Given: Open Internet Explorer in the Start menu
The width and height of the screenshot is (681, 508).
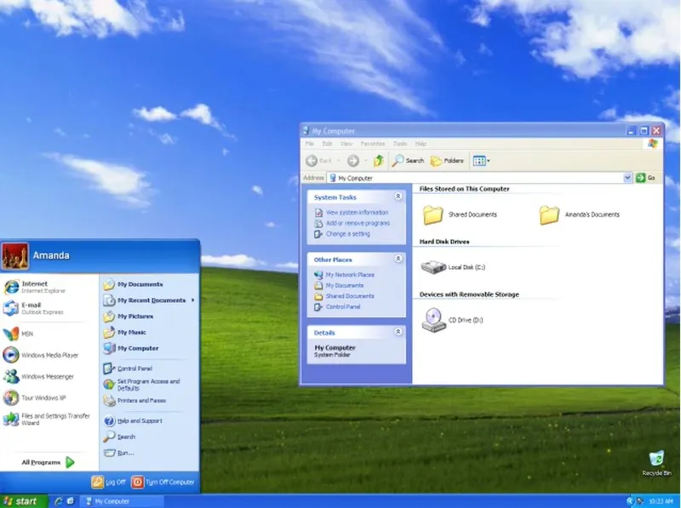Looking at the screenshot, I should point(35,287).
